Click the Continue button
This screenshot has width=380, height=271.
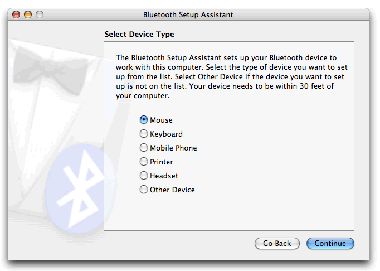(x=330, y=244)
